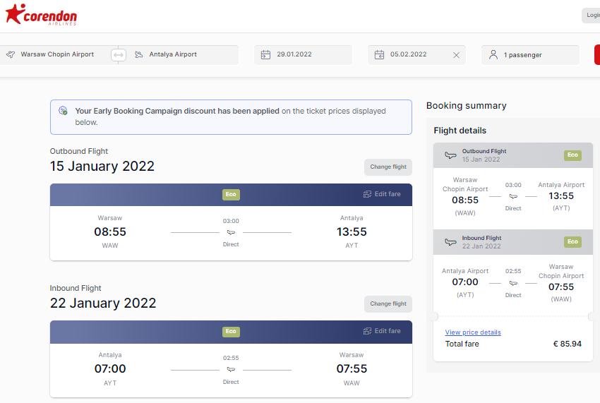Open the calendar icon for 05.02.2022
This screenshot has width=600, height=403.
tap(379, 55)
